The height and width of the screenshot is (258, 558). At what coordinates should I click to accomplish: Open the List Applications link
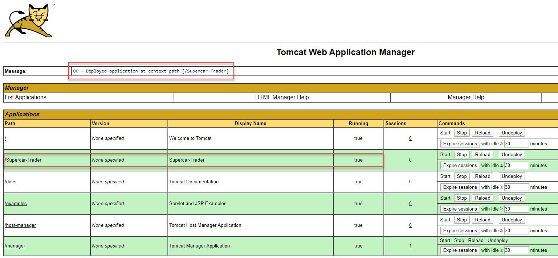[25, 97]
